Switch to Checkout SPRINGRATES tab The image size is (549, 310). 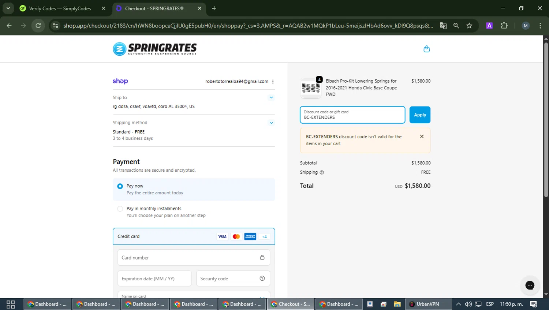(x=159, y=8)
